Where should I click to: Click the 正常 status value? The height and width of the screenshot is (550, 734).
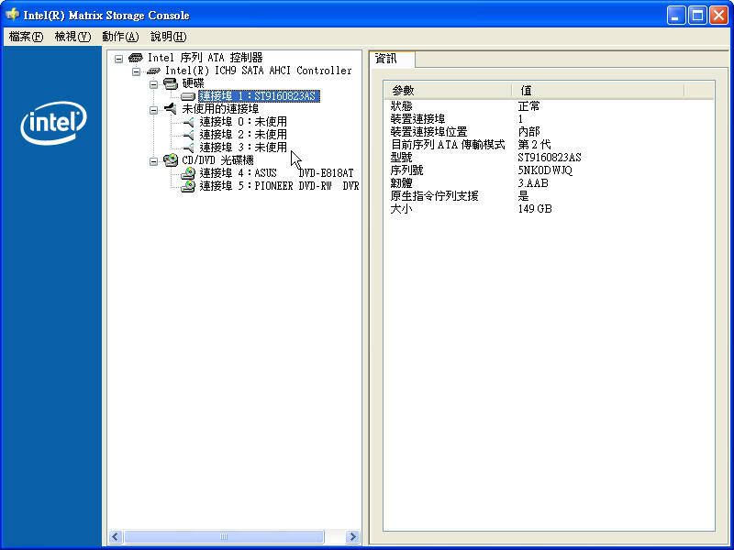click(x=529, y=106)
